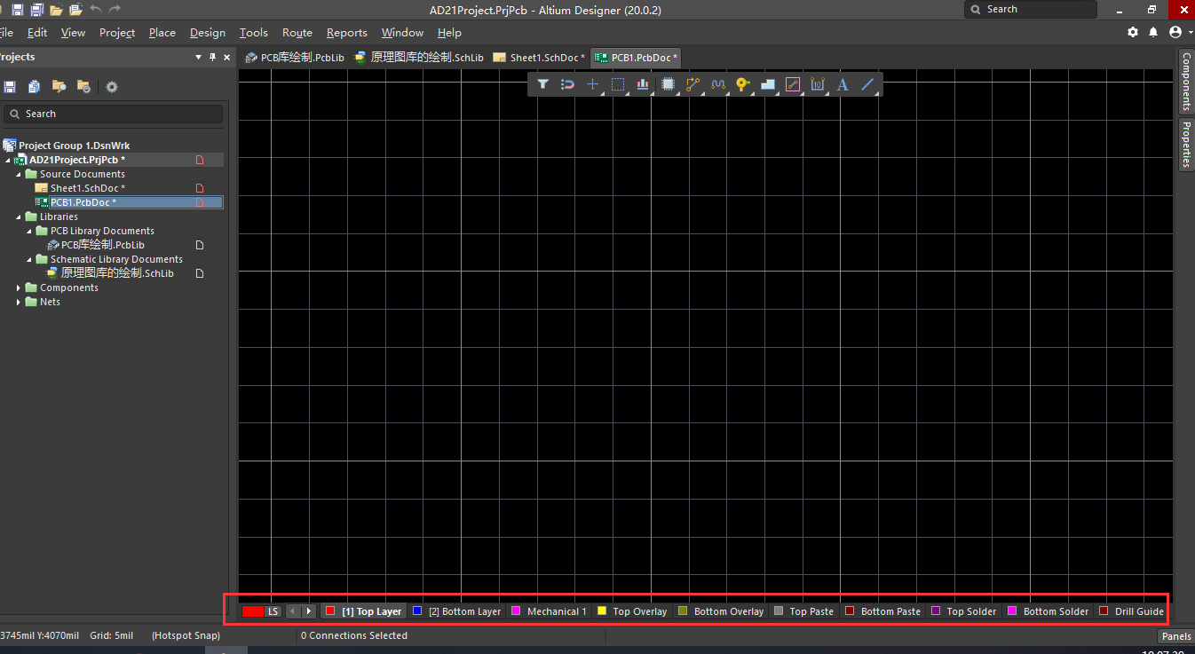Screen dimensions: 1195x654
Task: Open the Altium settings gear
Action: point(1133,32)
